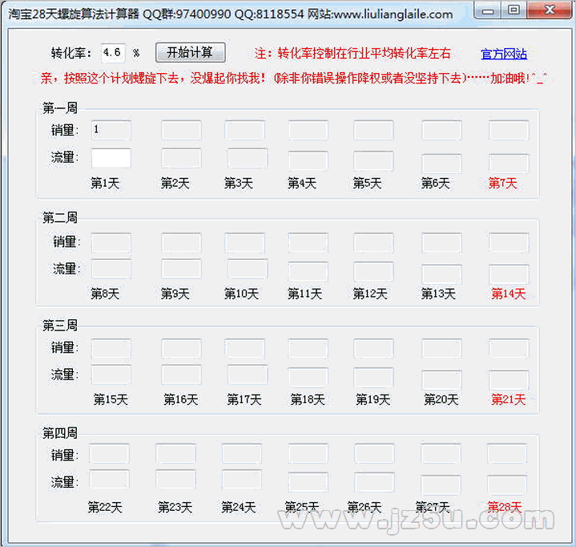
Task: Click the 第1天 流量 input box
Action: click(x=111, y=158)
